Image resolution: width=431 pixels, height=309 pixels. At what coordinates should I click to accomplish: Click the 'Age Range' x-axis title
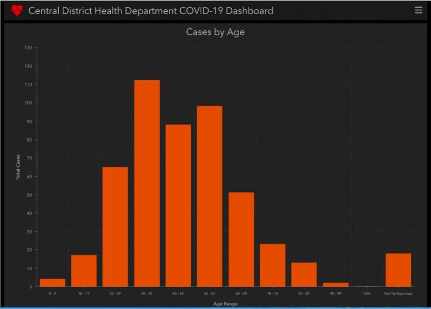(x=226, y=304)
